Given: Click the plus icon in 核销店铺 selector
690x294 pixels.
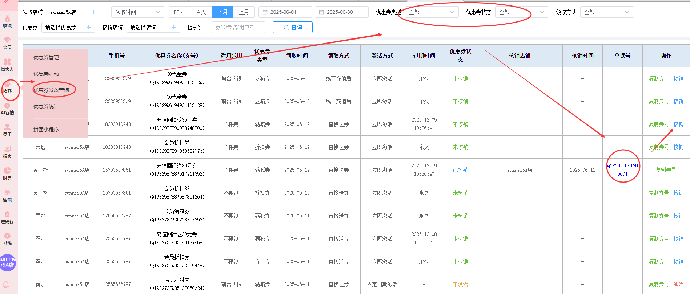Looking at the screenshot, I should (x=173, y=27).
